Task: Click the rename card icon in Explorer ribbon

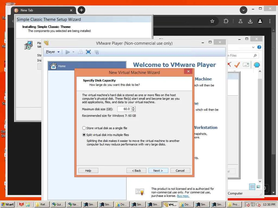Action: pyautogui.click(x=246, y=65)
